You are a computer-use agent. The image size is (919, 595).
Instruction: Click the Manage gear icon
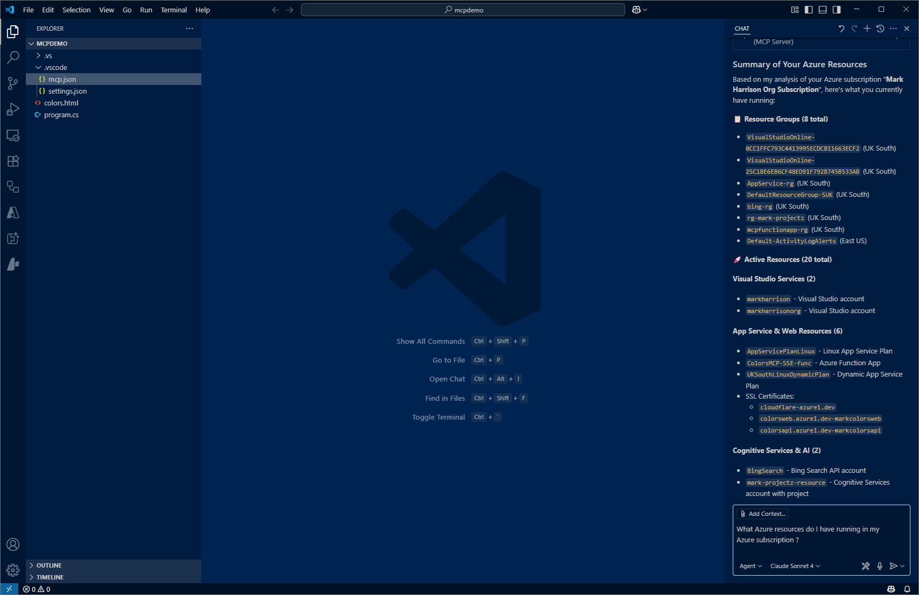tap(13, 570)
